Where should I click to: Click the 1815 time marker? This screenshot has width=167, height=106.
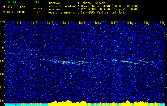pyautogui.click(x=82, y=23)
